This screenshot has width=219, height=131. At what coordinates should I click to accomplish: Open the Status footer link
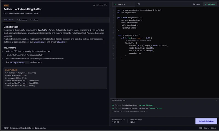coord(214,128)
